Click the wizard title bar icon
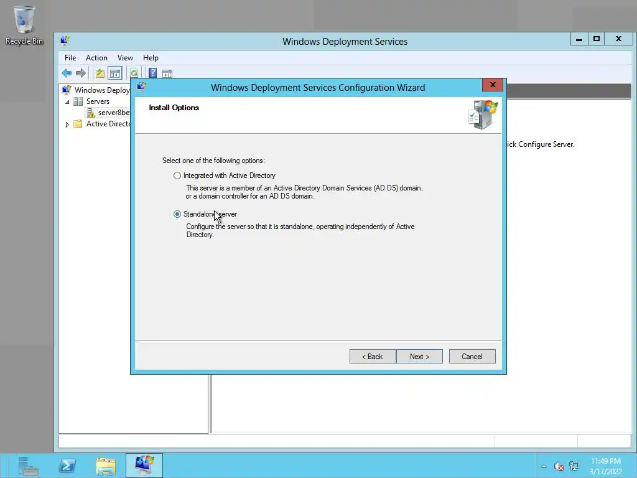637x478 pixels. [x=141, y=87]
